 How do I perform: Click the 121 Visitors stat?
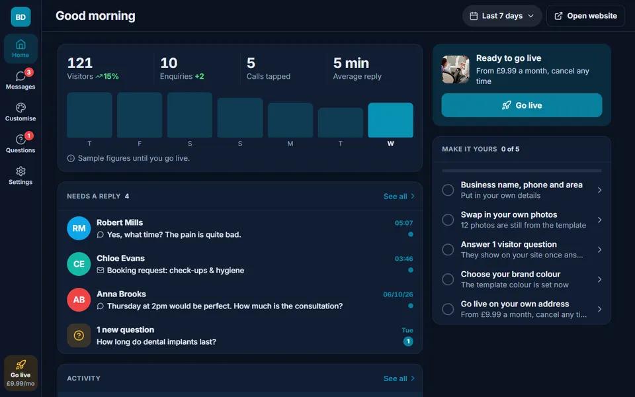[x=93, y=68]
